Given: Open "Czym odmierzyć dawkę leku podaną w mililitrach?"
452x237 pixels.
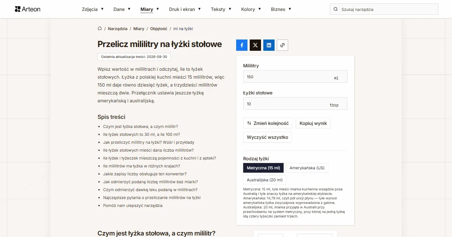Looking at the screenshot, I should (x=150, y=190).
